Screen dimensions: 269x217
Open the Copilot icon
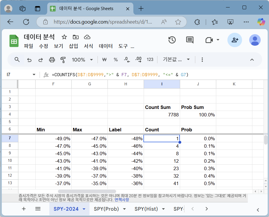[x=261, y=22]
